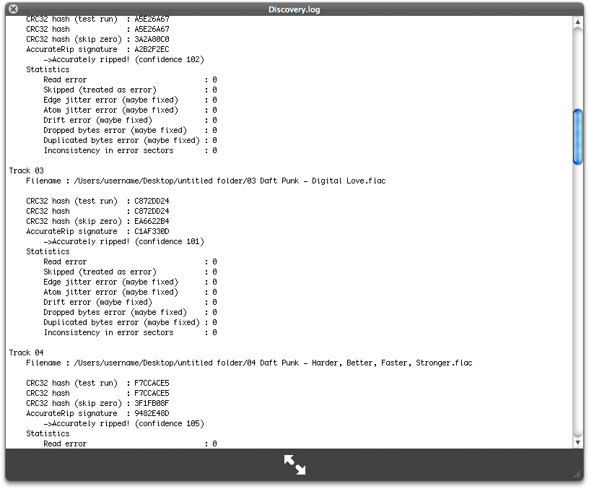Click 'Accurately ripped! (confidence 102)' line

(x=123, y=59)
